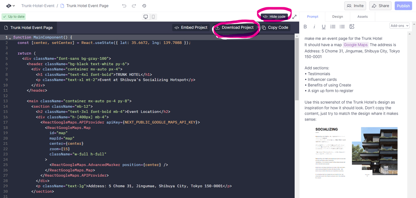Click the 'A sign up form to register' line

click(330, 91)
